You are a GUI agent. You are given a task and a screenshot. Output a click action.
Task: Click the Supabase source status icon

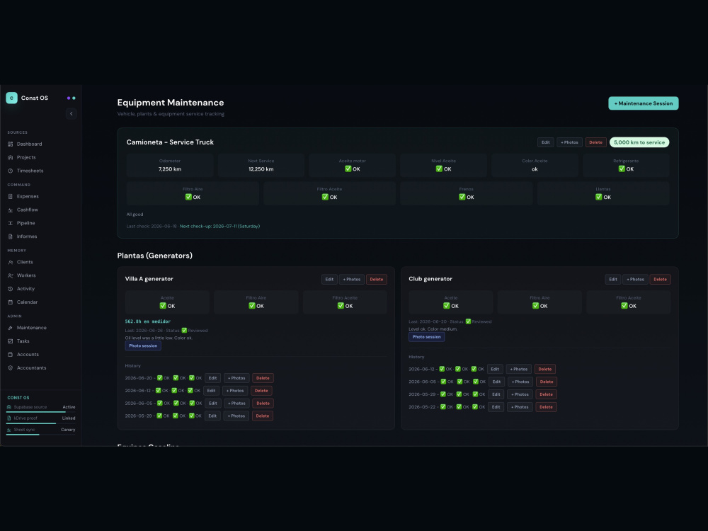tap(9, 407)
